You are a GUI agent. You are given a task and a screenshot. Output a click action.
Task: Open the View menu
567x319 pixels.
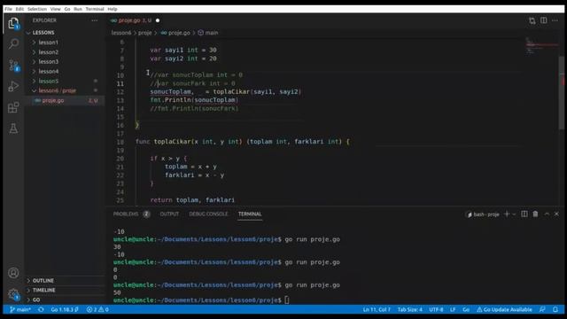[x=55, y=9]
